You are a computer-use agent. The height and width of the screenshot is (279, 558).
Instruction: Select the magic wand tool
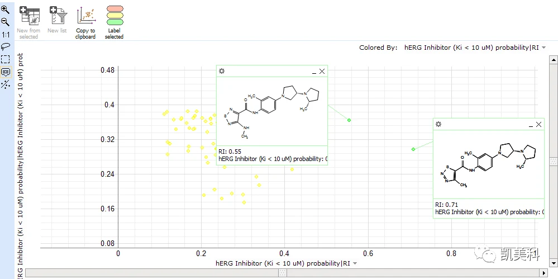point(6,84)
